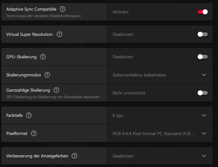Toggle the Ganzzahlige Skalierung switch
This screenshot has width=218, height=167.
202,93
